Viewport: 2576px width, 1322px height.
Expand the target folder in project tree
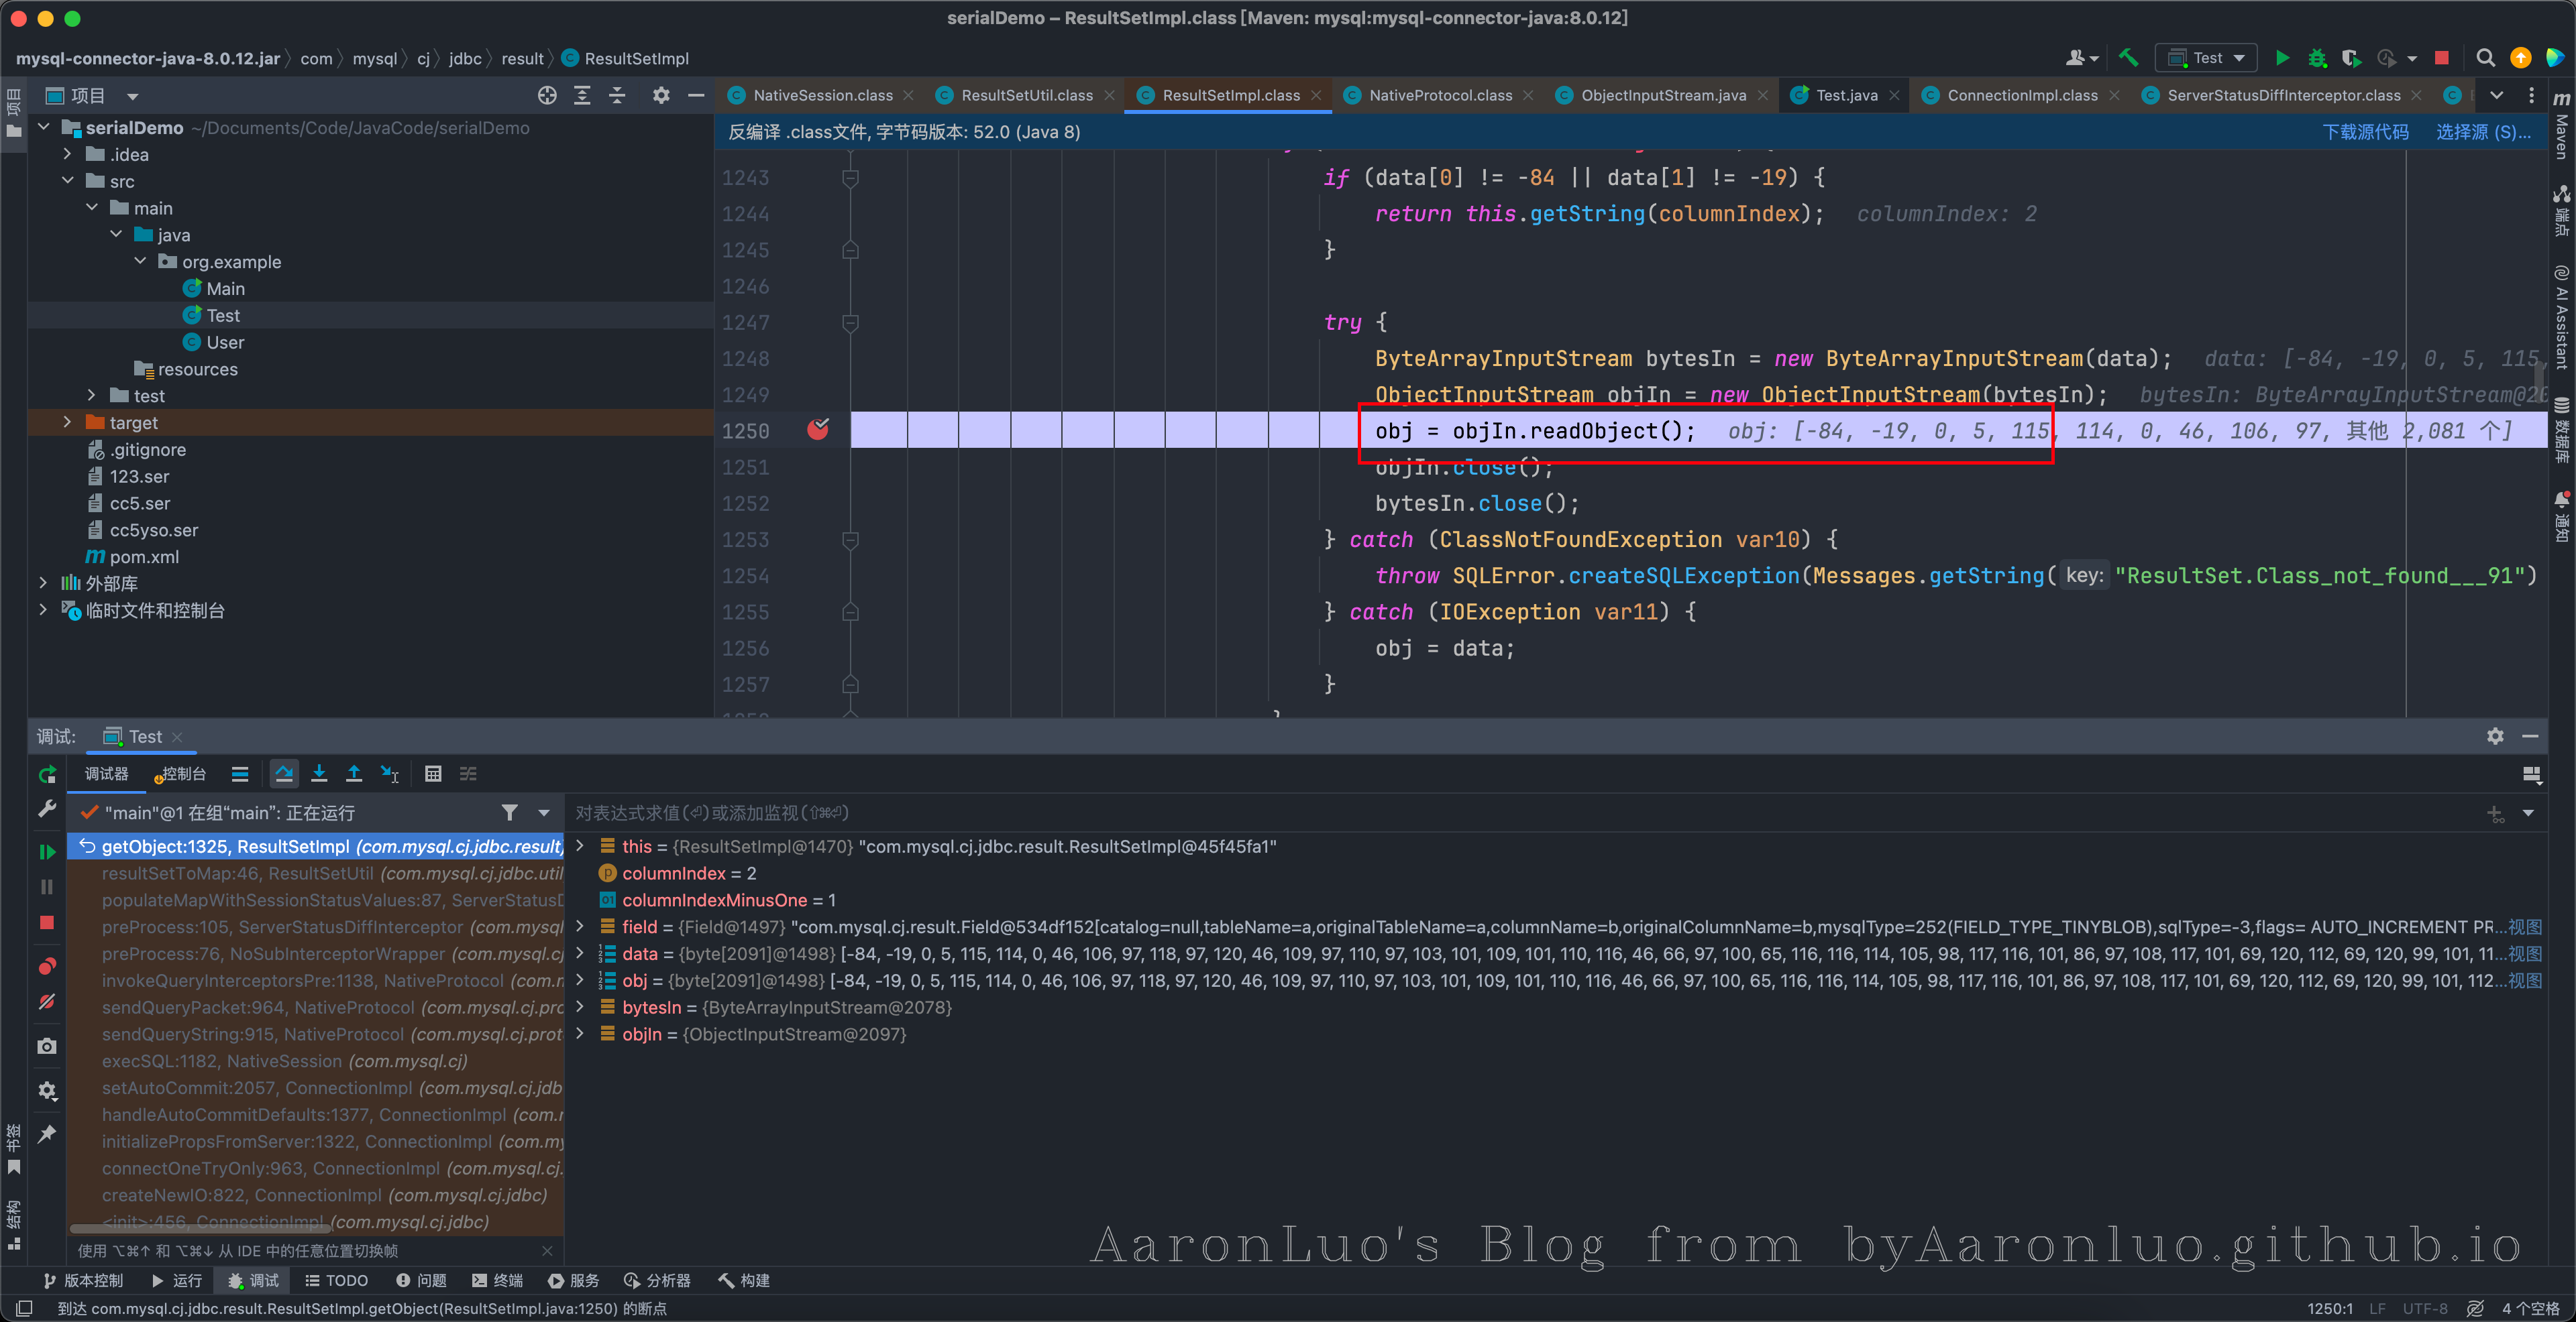pos(67,423)
